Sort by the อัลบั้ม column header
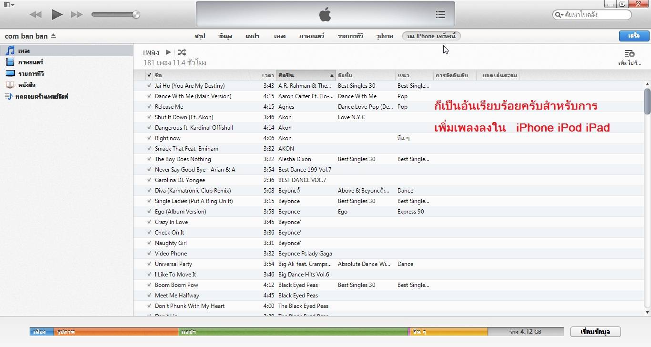 tap(366, 75)
